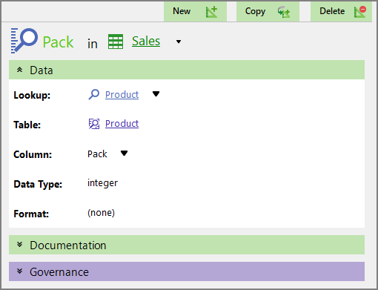Click the Documentation expand chevron icon
This screenshot has width=378, height=290.
pos(20,245)
